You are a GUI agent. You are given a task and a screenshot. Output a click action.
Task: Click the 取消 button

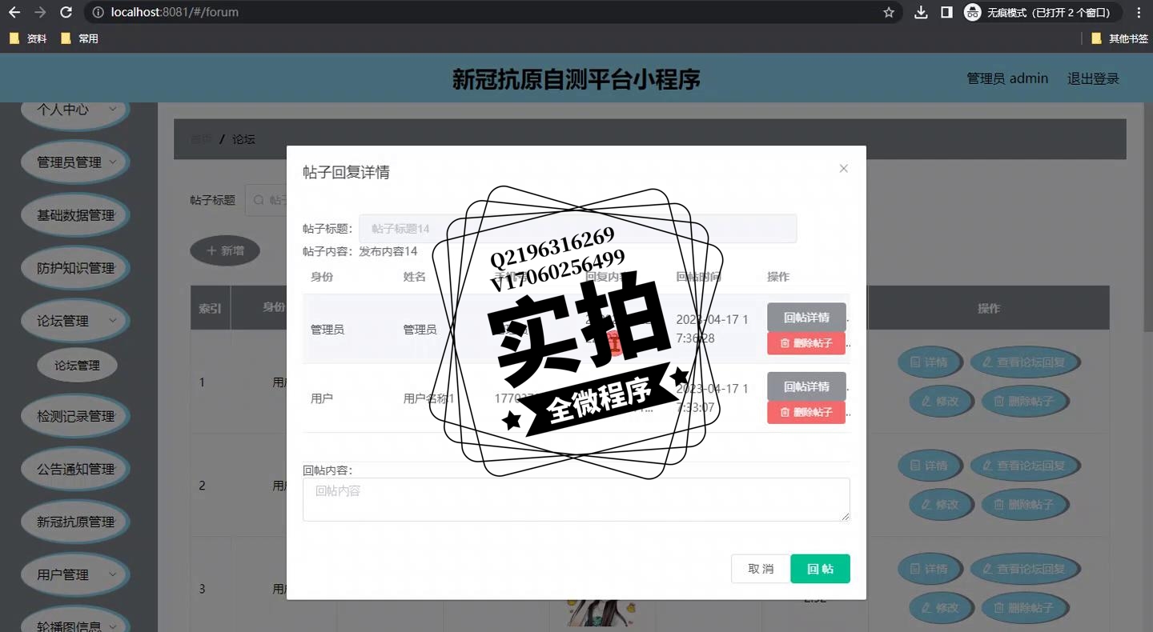pos(761,569)
